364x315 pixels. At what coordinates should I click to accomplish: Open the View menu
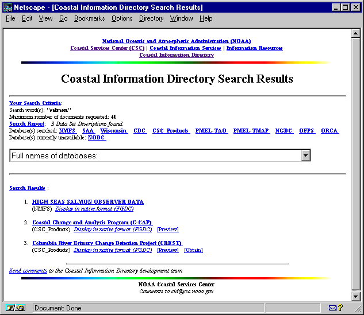point(45,18)
